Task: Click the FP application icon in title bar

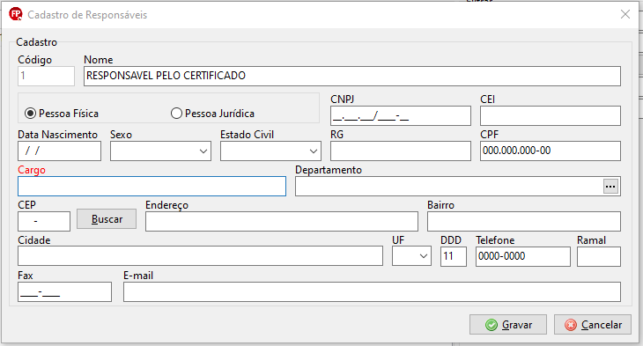Action: tap(16, 14)
